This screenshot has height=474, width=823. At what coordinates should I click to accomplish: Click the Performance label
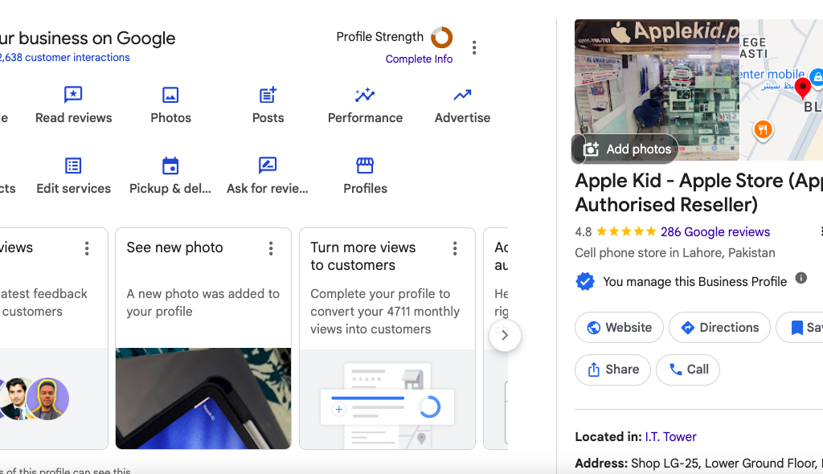coord(366,117)
